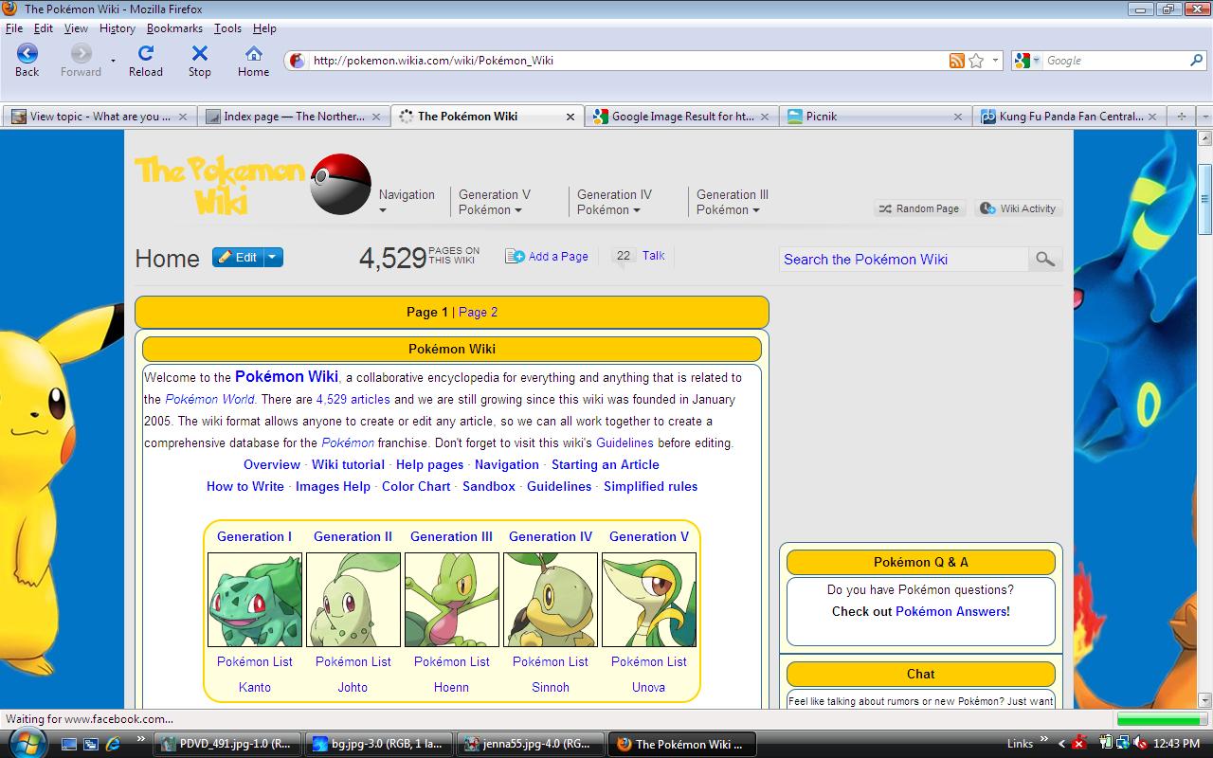Viewport: 1213px width, 758px height.
Task: Expand the Generation V Pokémon menu
Action: click(494, 202)
